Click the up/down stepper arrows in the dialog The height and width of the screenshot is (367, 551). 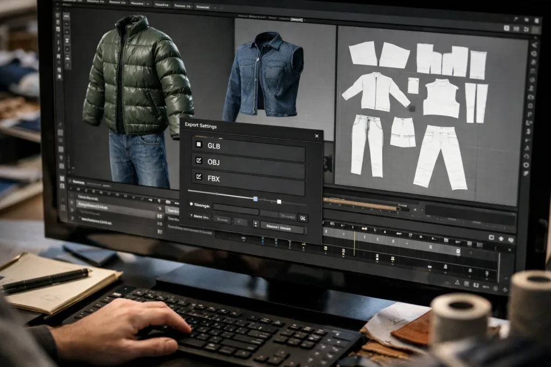[x=255, y=222]
